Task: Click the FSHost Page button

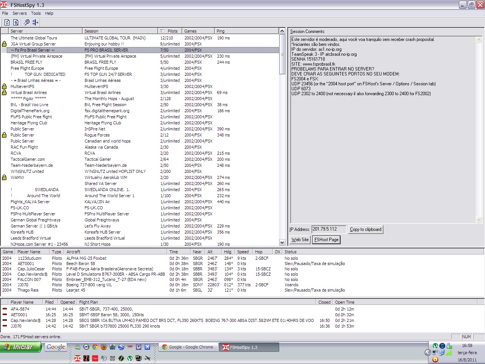Action: (x=326, y=240)
